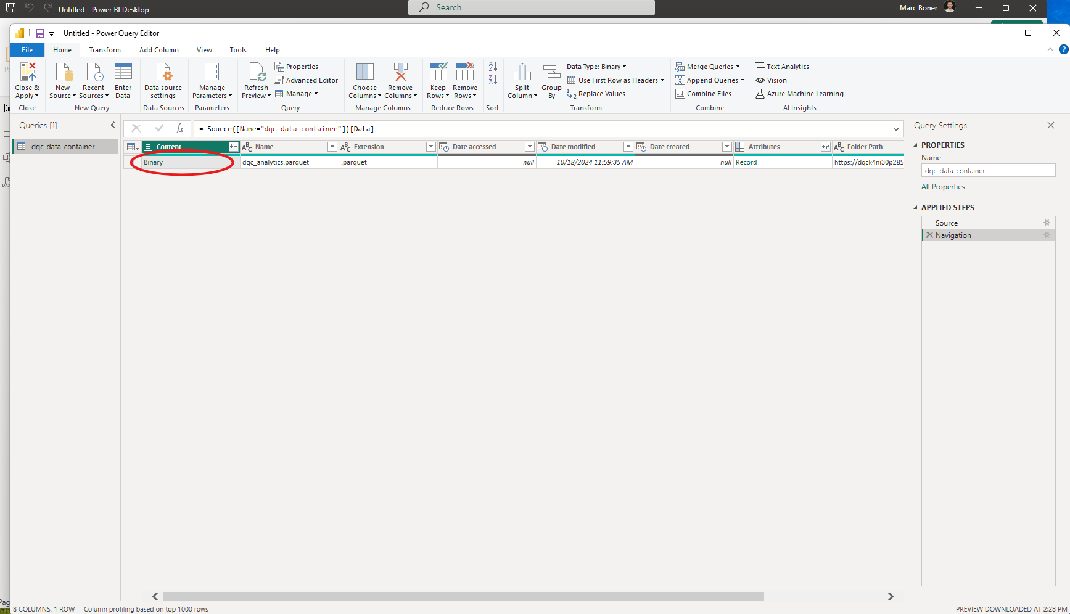Click the Marc Boner account avatar
1070x614 pixels.
click(x=950, y=7)
